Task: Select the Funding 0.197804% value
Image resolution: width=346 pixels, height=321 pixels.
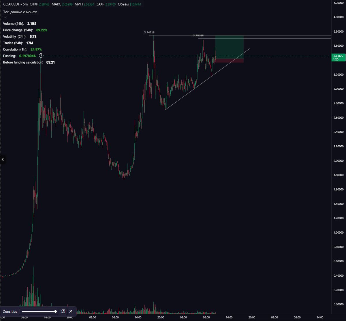Action: 28,56
